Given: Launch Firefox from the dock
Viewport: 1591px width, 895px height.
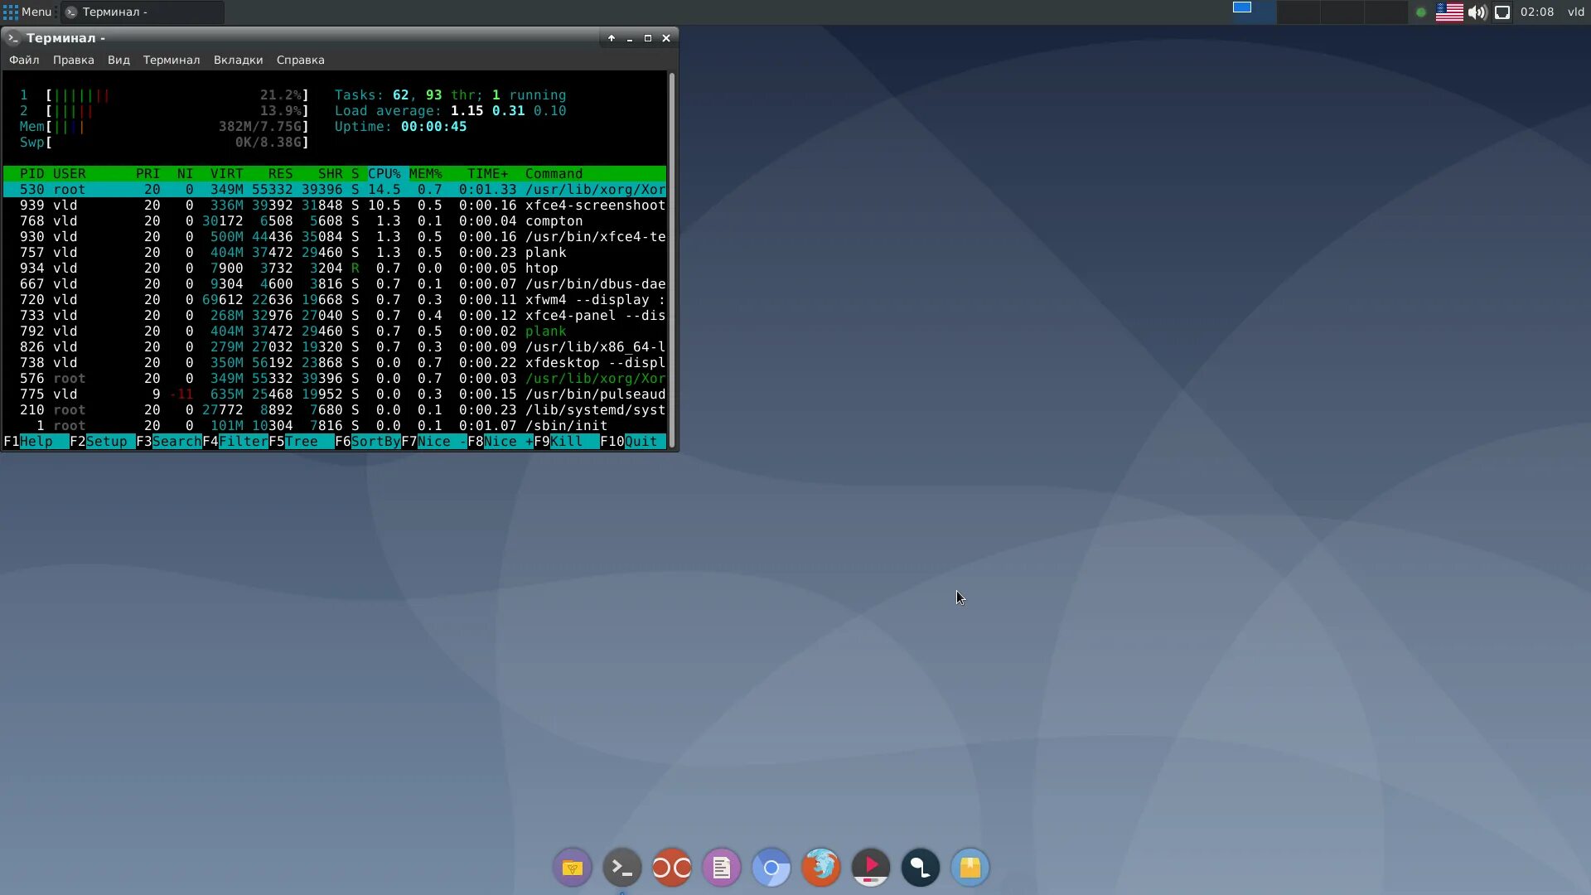Looking at the screenshot, I should [x=820, y=868].
